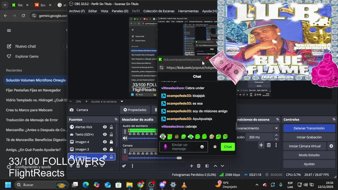Screen dimensions: 338x190
Task: Undock the Controles panel
Action: (334, 120)
